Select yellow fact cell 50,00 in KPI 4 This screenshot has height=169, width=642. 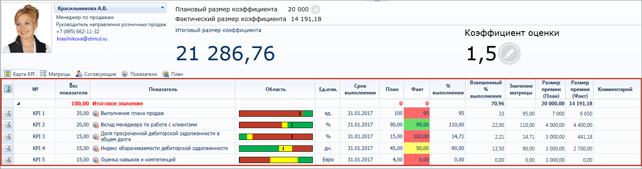click(x=417, y=148)
